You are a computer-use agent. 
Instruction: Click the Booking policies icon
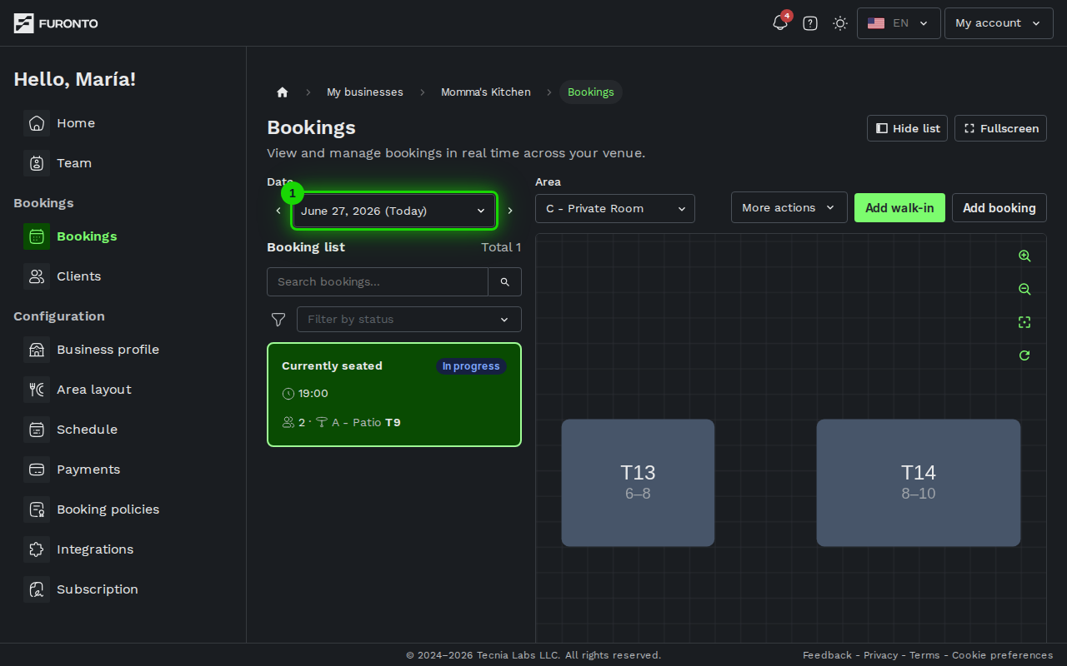[x=37, y=509]
